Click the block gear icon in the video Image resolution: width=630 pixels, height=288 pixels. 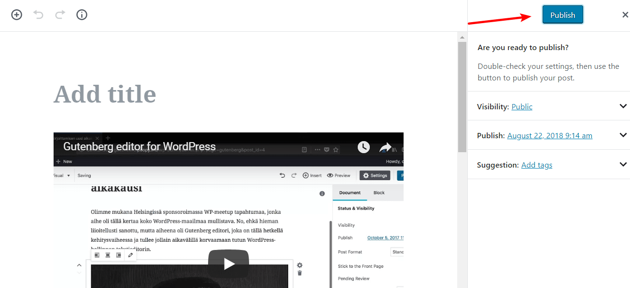[x=300, y=265]
